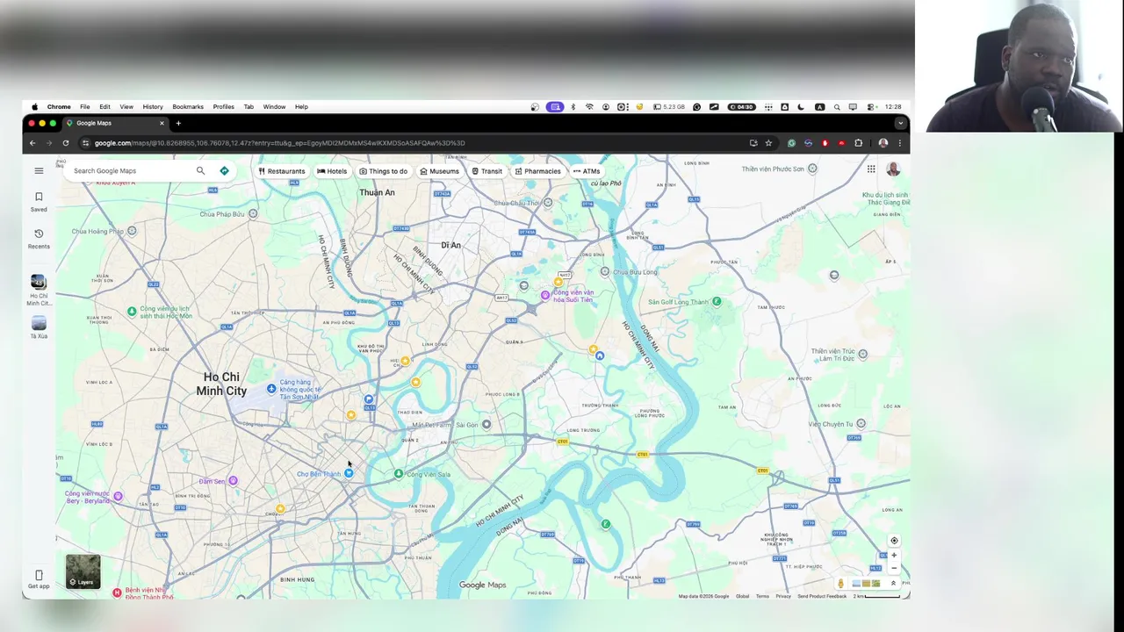Click Send Product Feedback link
1124x632 pixels.
tap(822, 596)
